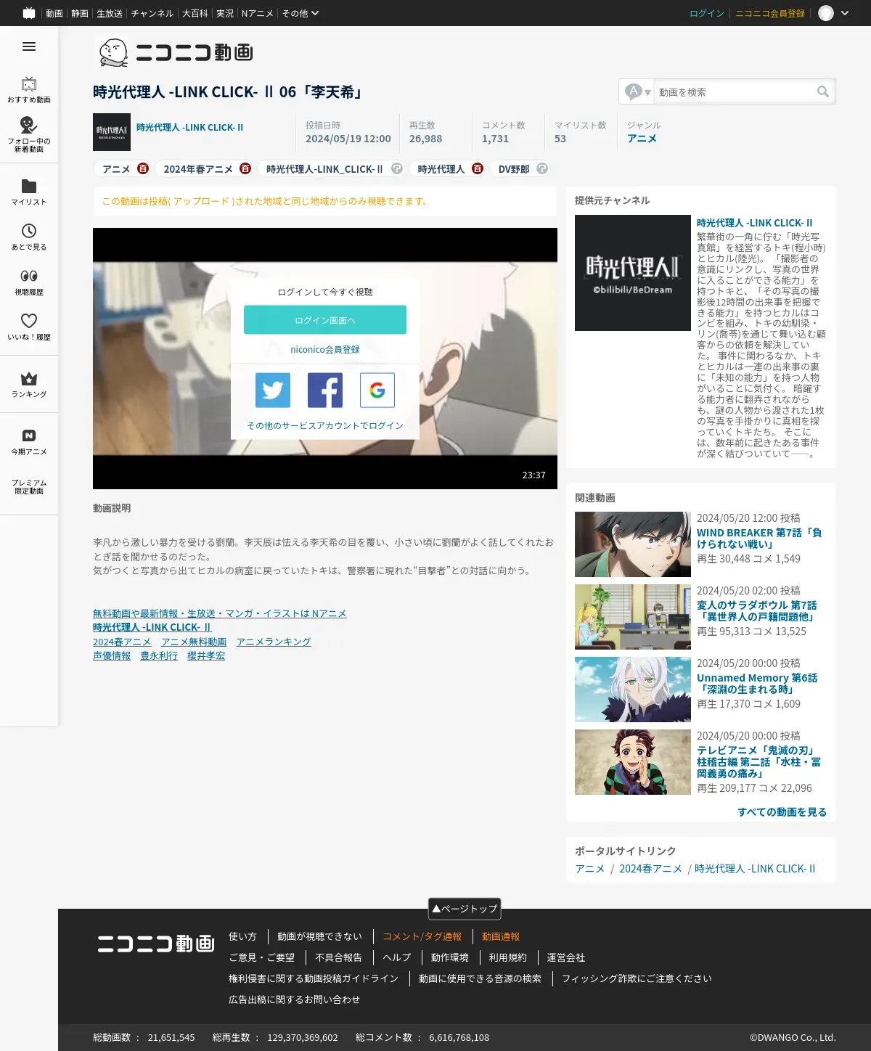The height and width of the screenshot is (1051, 871).
Task: Click すべての動画を見る link
Action: [782, 811]
